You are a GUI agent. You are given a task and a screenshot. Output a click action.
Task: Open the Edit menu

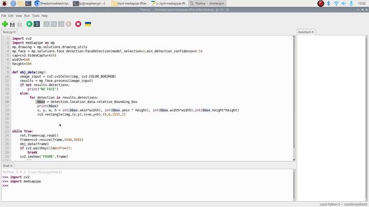coord(11,16)
